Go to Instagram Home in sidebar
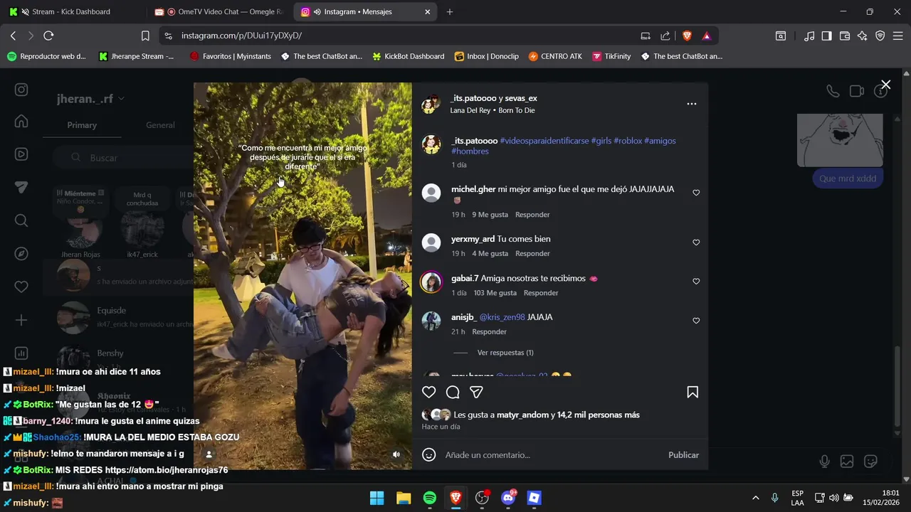 21,121
